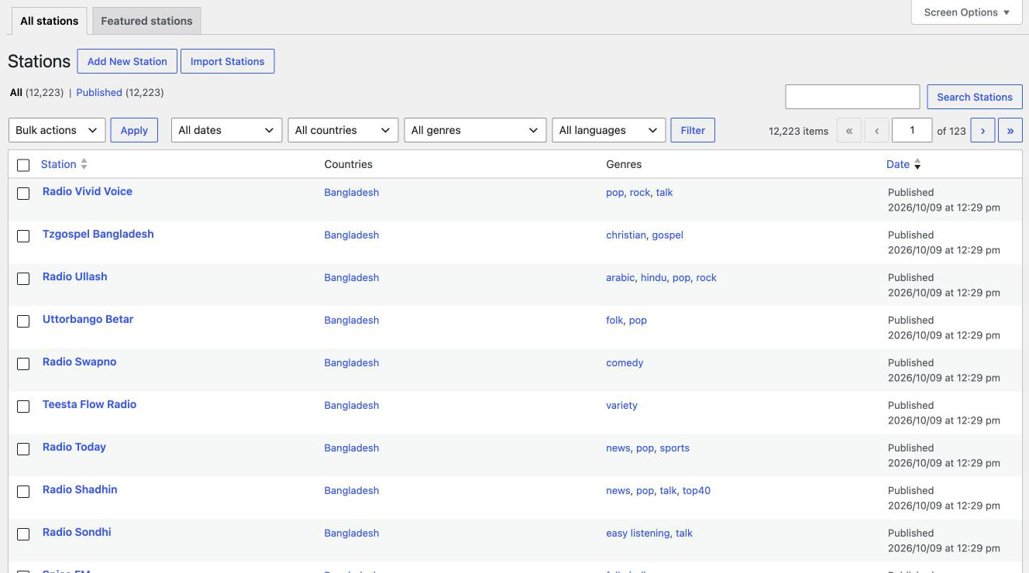Check the Radio Swapno row
This screenshot has width=1029, height=573.
[23, 363]
